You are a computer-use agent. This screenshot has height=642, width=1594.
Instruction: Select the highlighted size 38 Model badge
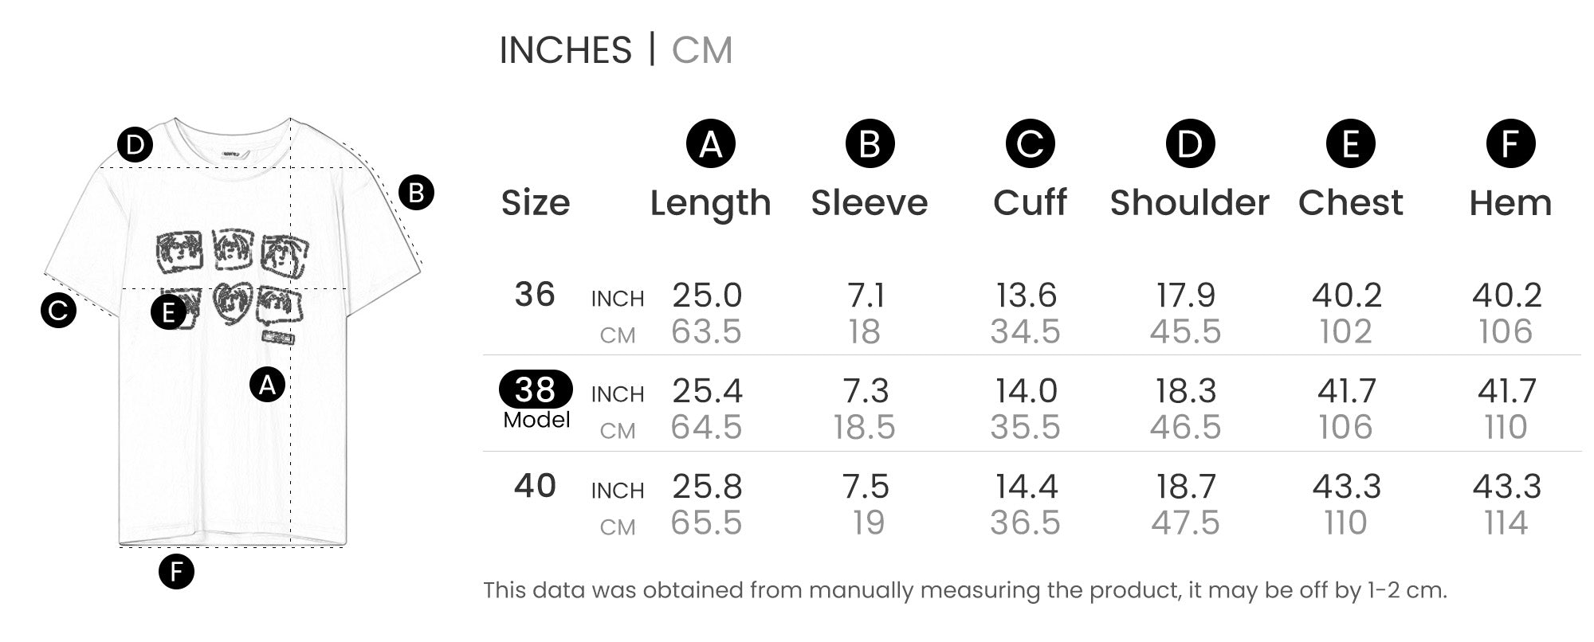pyautogui.click(x=536, y=390)
